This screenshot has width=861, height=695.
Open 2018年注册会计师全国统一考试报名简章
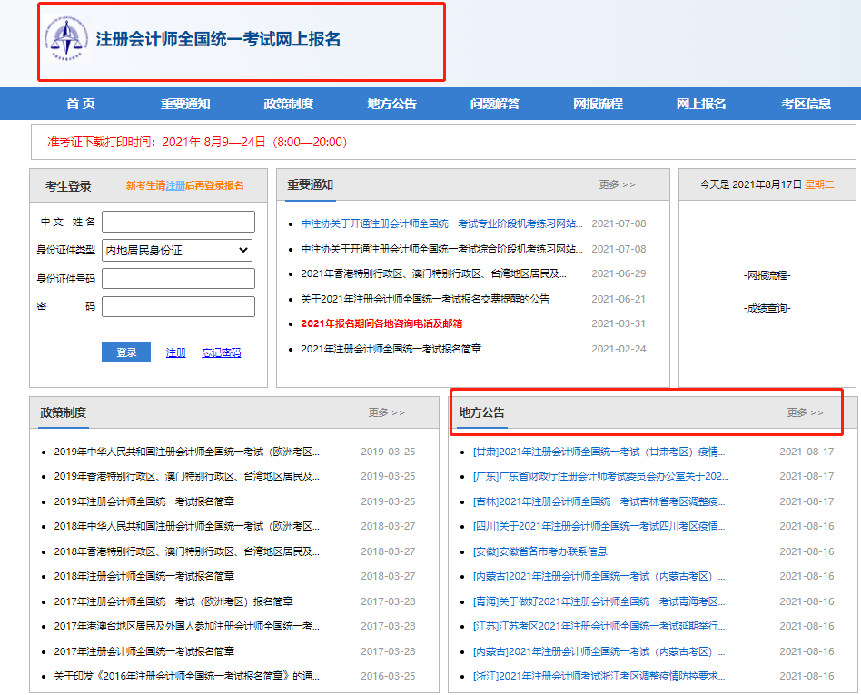[x=143, y=576]
